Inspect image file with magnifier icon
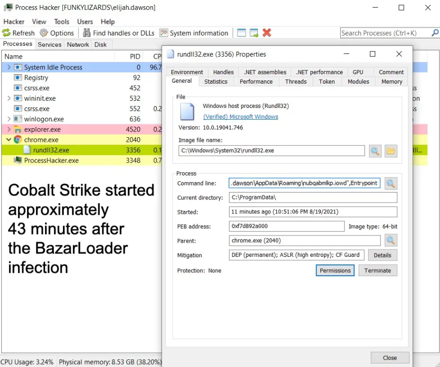The height and width of the screenshot is (367, 440). pyautogui.click(x=375, y=151)
